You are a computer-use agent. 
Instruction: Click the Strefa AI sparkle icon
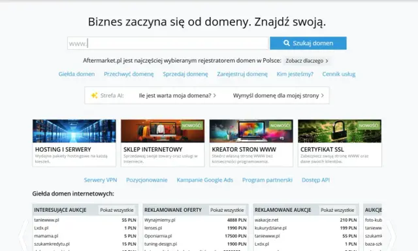coord(94,95)
